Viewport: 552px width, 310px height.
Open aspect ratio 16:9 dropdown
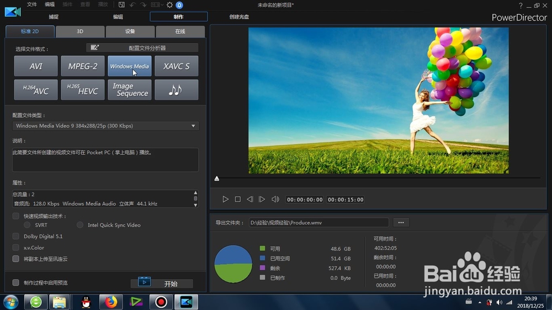point(157,4)
